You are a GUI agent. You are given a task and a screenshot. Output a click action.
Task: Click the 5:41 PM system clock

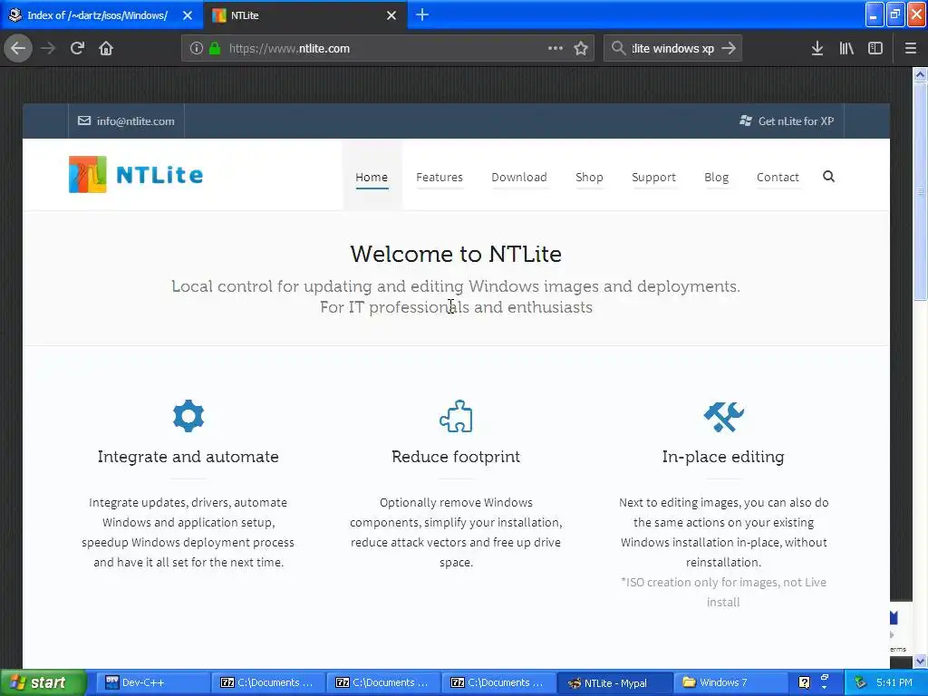(894, 682)
